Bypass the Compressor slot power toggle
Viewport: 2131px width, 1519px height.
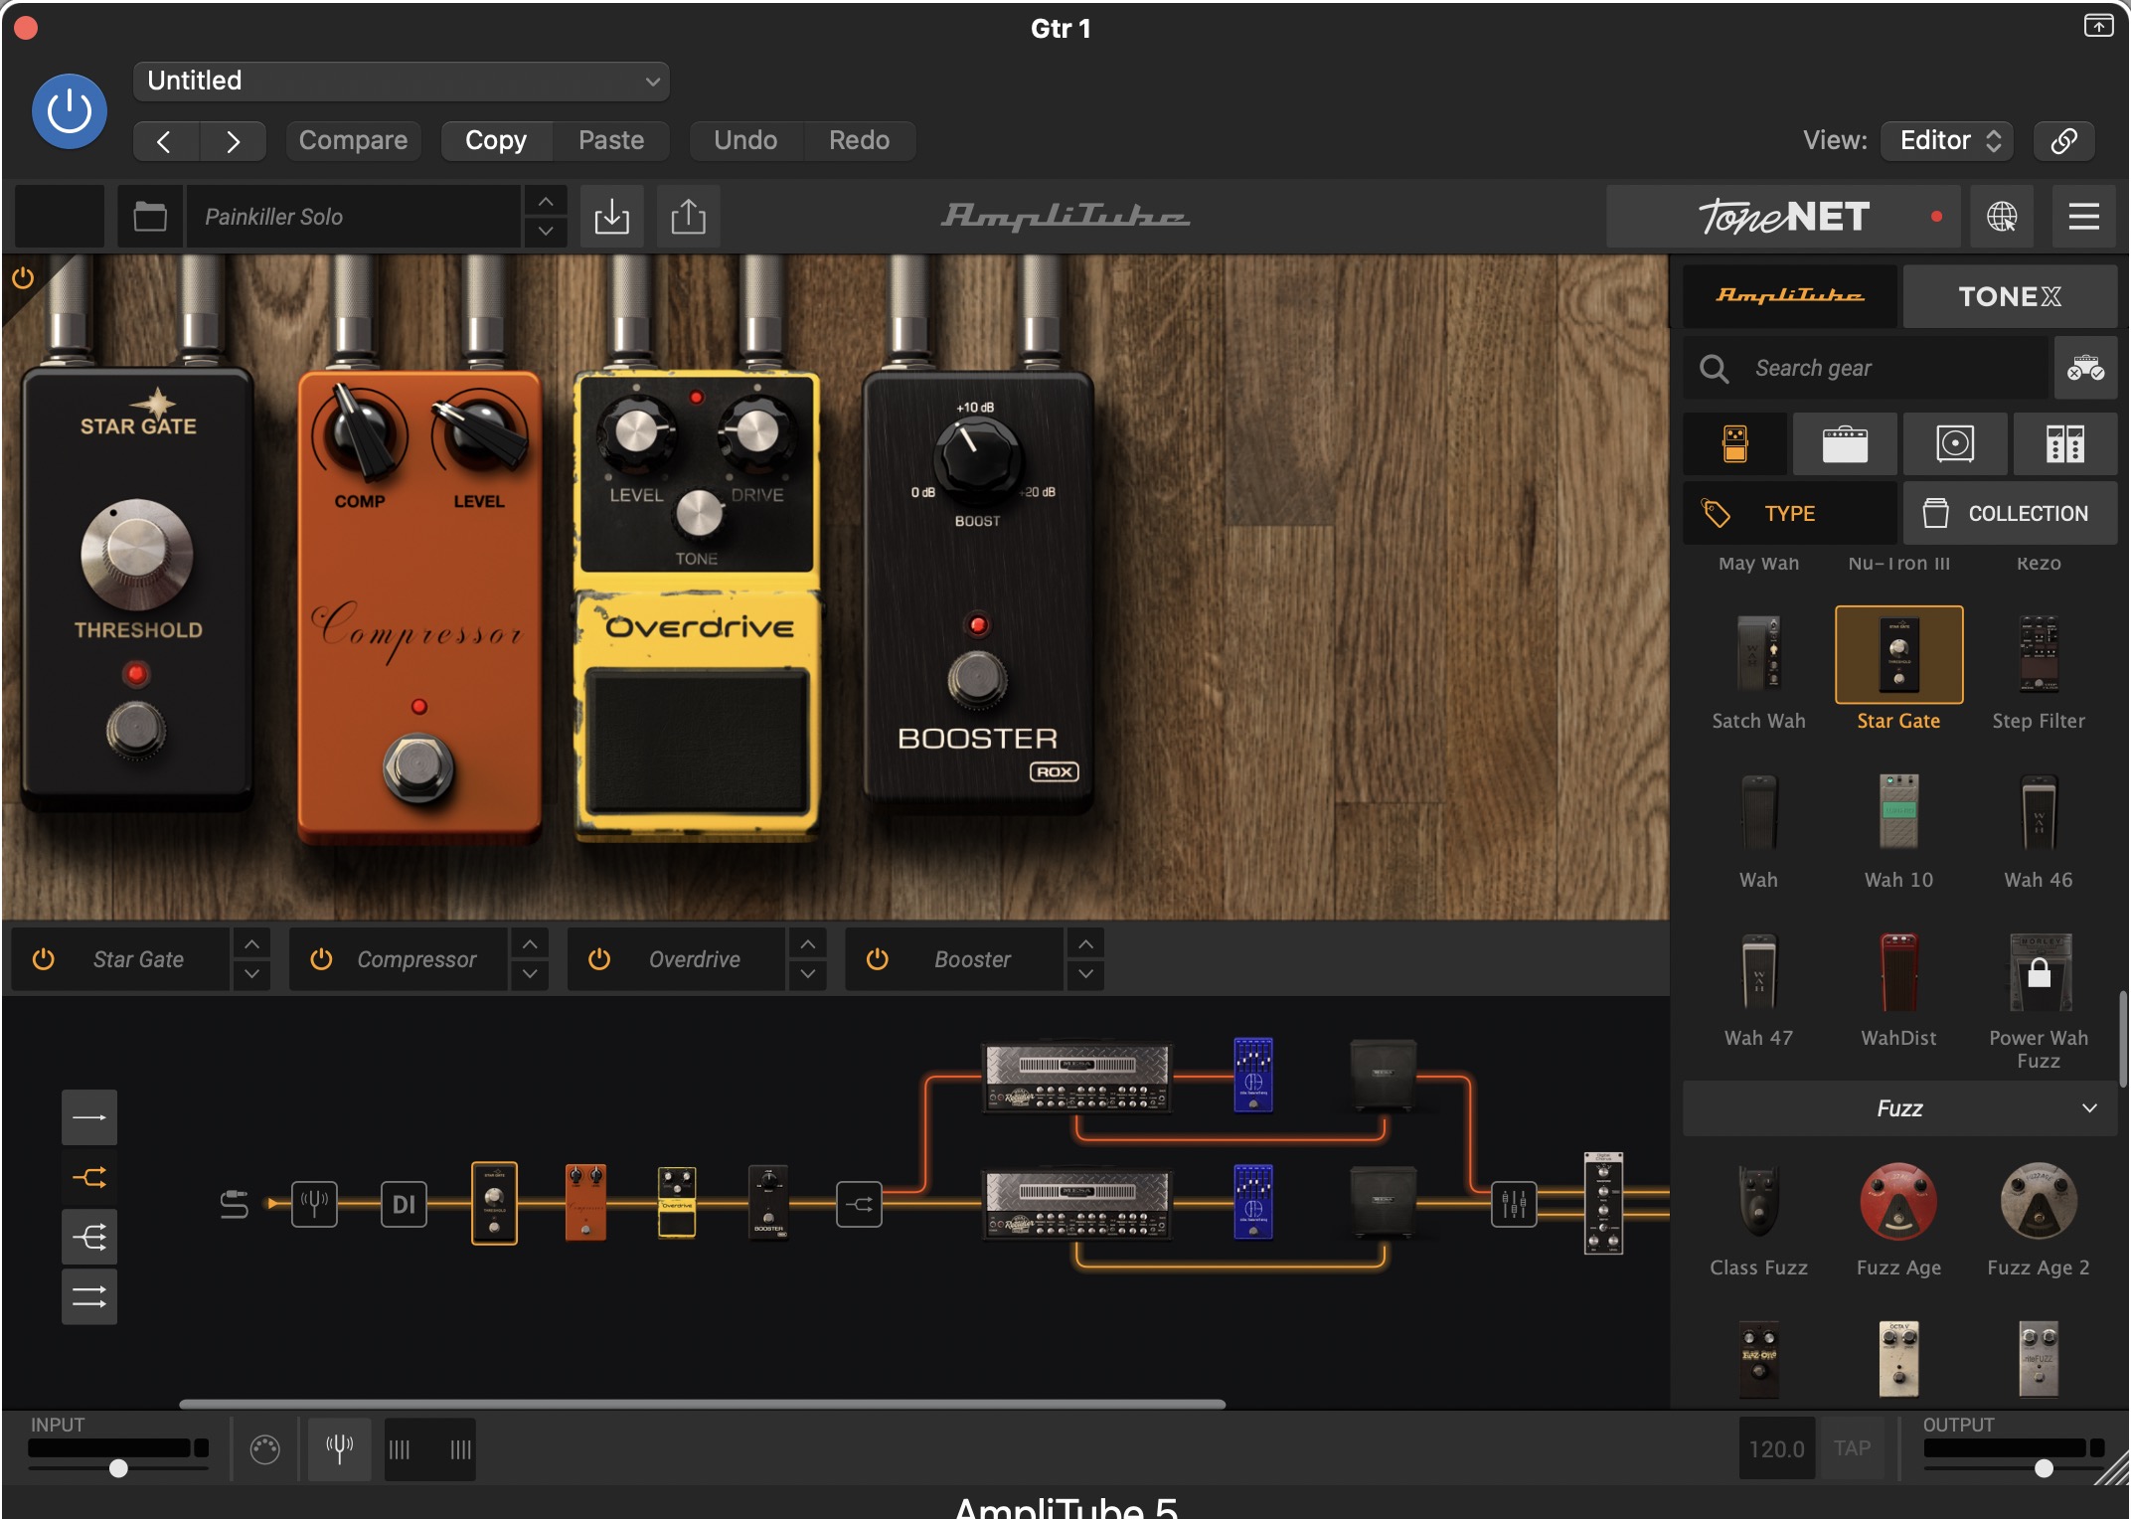(321, 959)
